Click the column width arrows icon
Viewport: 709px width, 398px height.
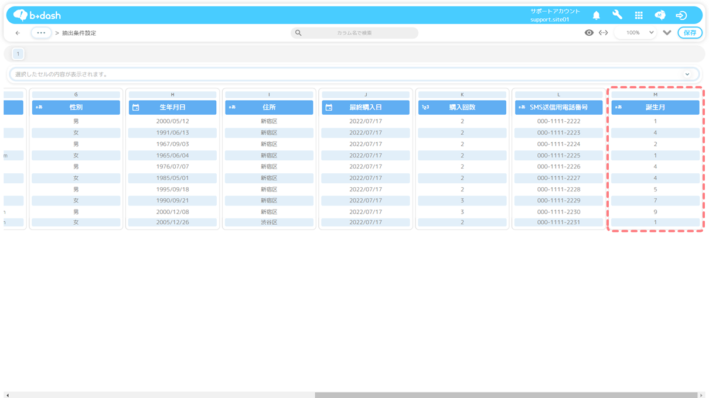603,33
